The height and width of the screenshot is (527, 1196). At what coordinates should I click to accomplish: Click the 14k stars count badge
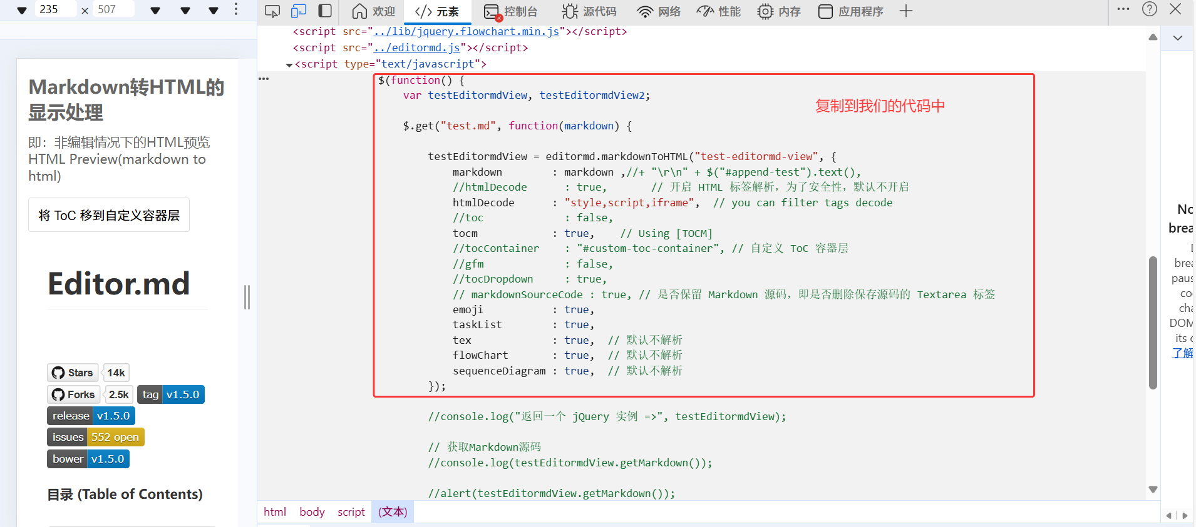coord(116,373)
